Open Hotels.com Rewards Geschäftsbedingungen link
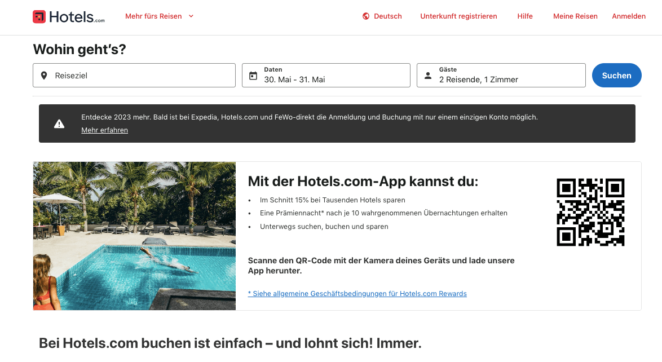The width and height of the screenshot is (662, 362). [x=357, y=294]
